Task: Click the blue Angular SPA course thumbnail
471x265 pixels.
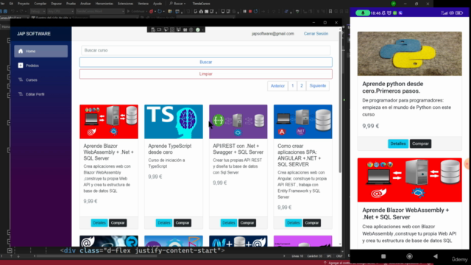Action: point(302,121)
